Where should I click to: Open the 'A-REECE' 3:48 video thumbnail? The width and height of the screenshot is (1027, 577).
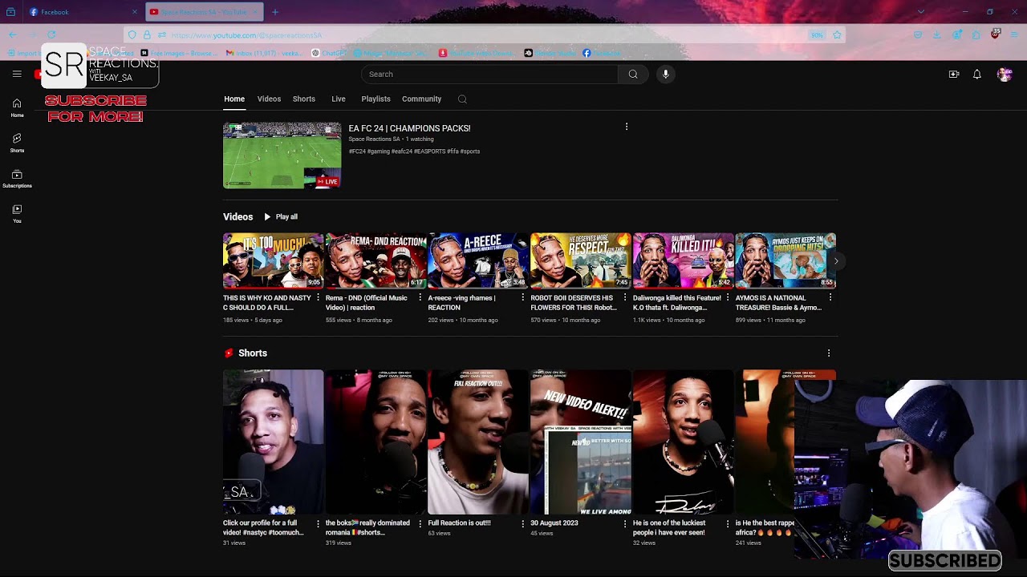pyautogui.click(x=478, y=260)
